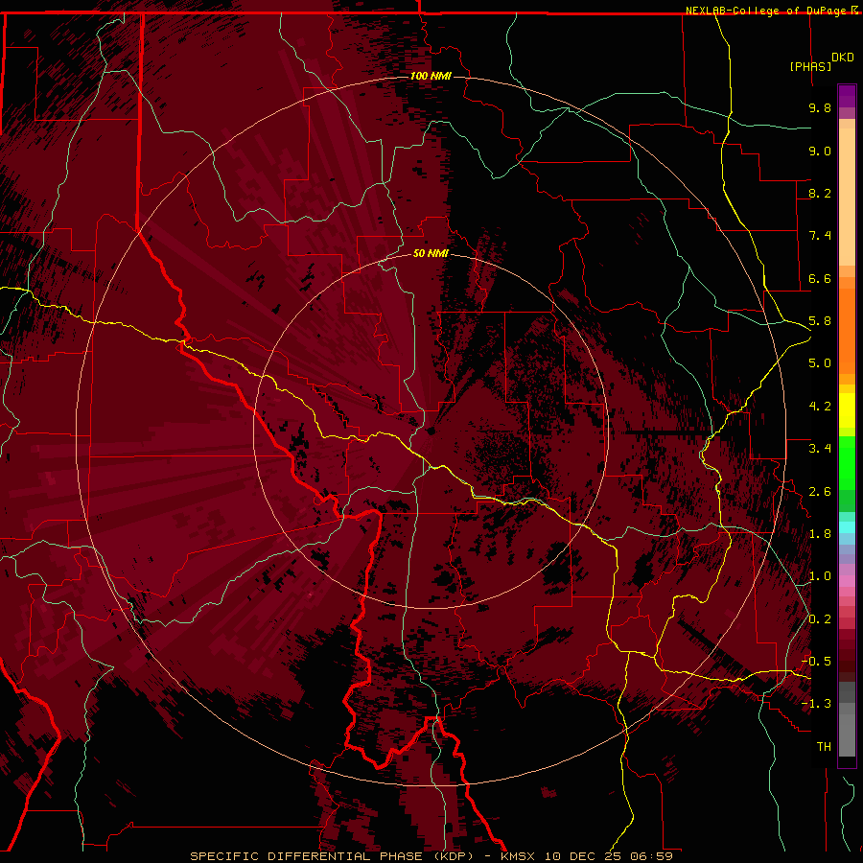Viewport: 863px width, 863px height.
Task: Click the pink segment of the color bar
Action: (847, 581)
